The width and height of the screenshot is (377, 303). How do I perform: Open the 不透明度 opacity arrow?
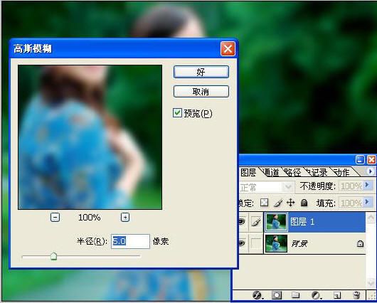[x=367, y=185]
